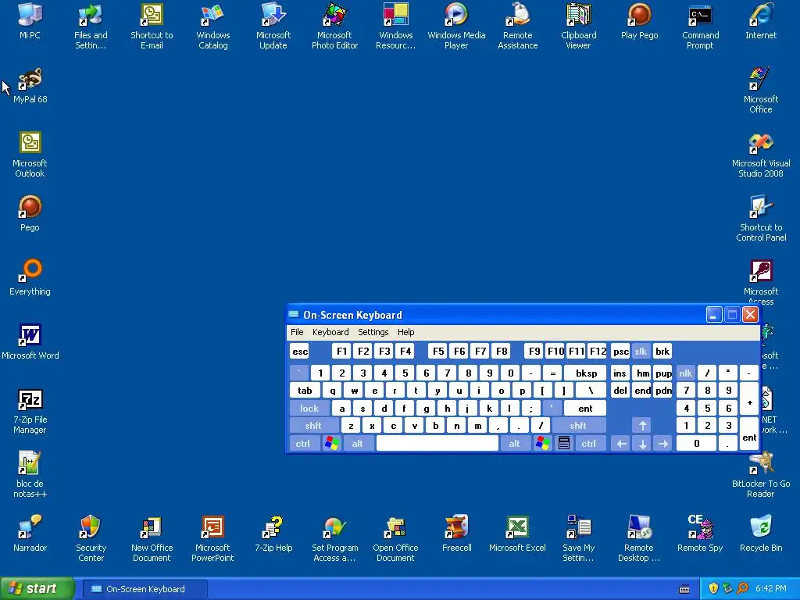
Task: Click the spacebar on the On-Screen Keyboard
Action: coord(437,444)
